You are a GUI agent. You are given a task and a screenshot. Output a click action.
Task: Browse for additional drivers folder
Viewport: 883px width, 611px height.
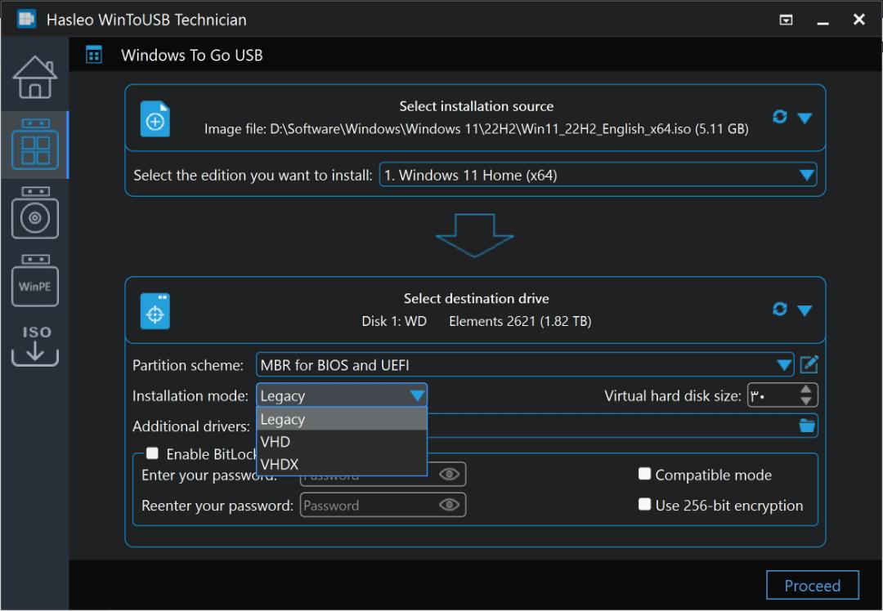point(807,426)
